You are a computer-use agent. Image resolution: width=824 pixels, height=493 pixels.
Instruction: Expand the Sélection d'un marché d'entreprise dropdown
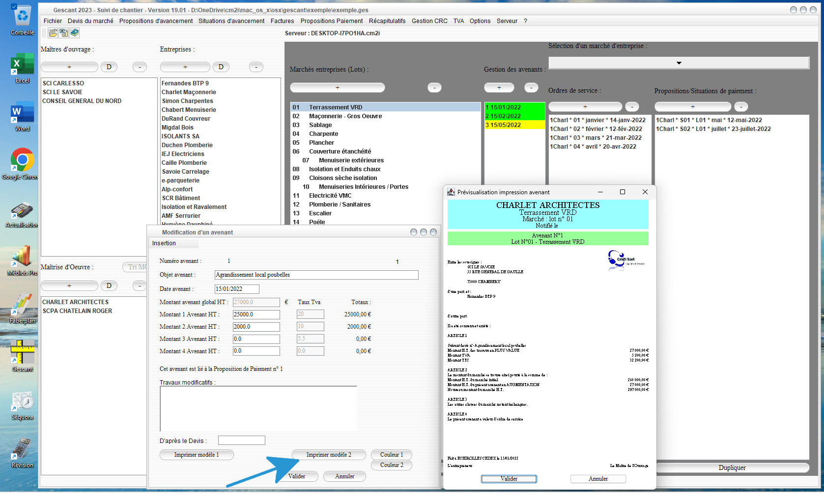click(679, 63)
